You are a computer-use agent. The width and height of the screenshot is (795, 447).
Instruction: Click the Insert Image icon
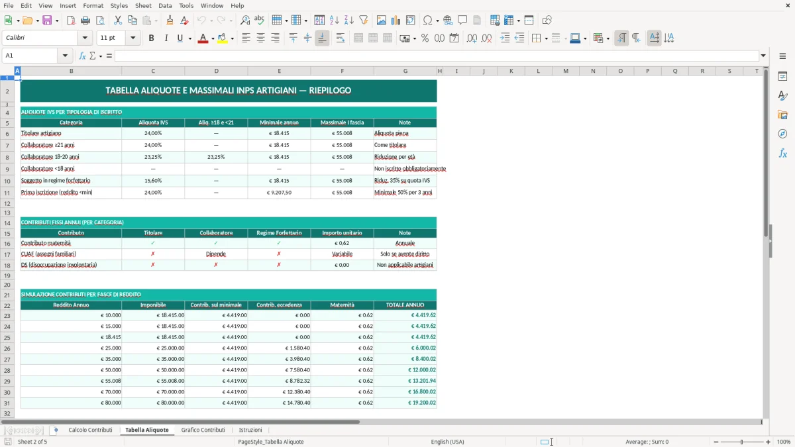coord(382,21)
